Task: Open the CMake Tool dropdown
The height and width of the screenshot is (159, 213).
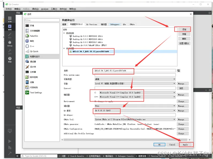Action: tap(135, 120)
